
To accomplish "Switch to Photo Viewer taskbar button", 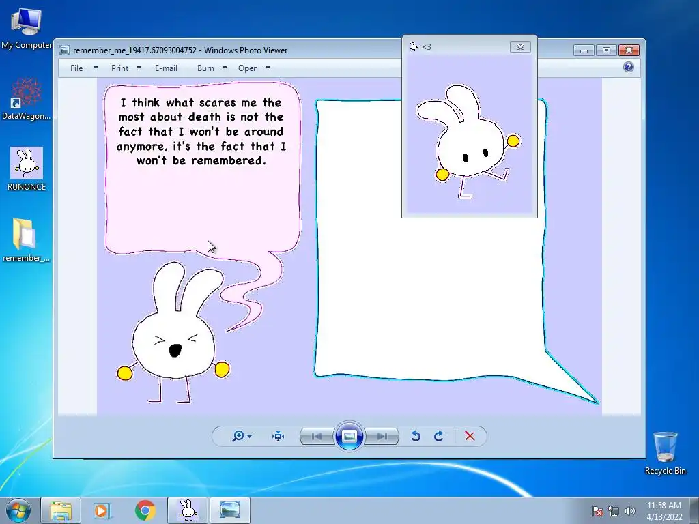I will pyautogui.click(x=229, y=510).
